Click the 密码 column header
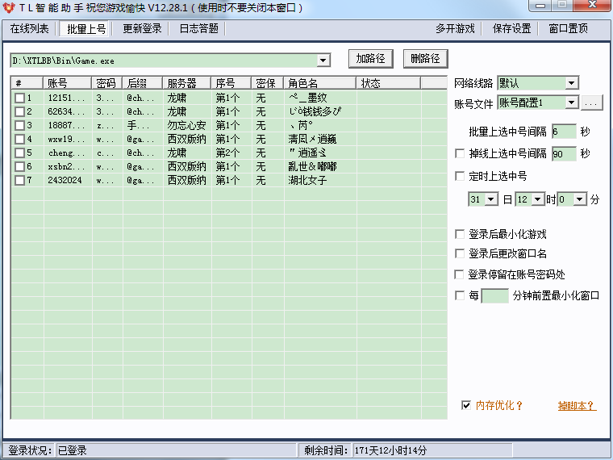Screen dimensions: 613x460 pos(106,83)
